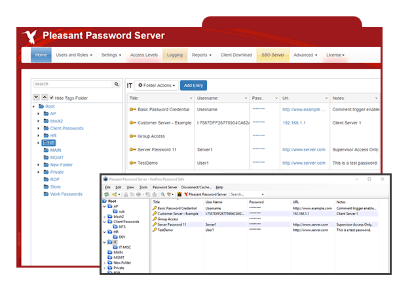This screenshot has width=395, height=299.
Task: Click the hummingbird logo in the web header
Action: pyautogui.click(x=29, y=37)
